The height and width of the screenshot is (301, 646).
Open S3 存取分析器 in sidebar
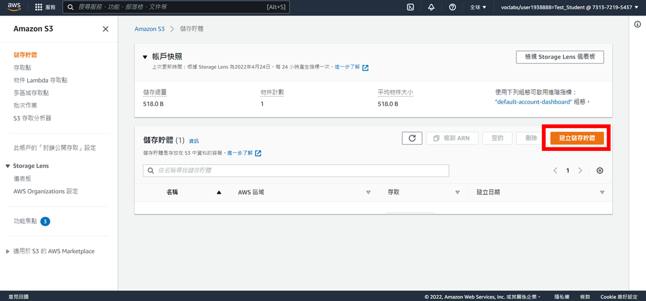33,118
